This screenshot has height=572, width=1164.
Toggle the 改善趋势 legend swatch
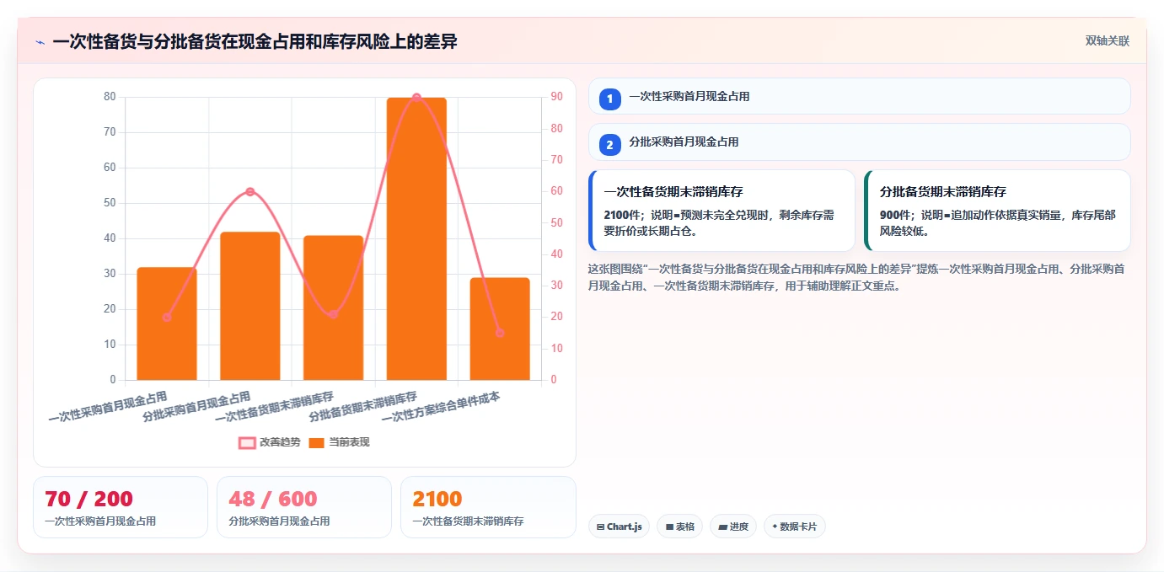click(x=247, y=442)
